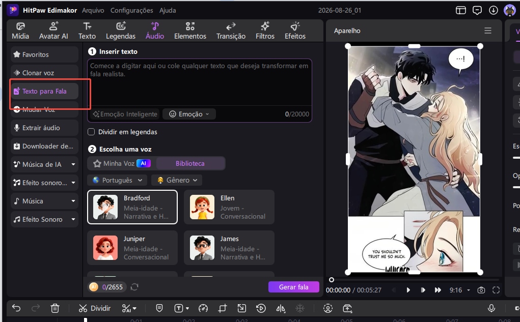
Task: Click the preview playback progress slider handle
Action: coord(331,280)
